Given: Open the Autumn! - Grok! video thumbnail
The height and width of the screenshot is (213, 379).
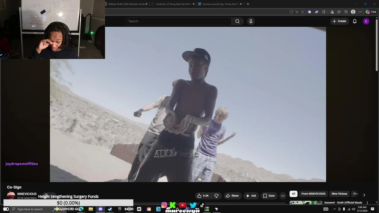Looking at the screenshot, I should (x=306, y=203).
